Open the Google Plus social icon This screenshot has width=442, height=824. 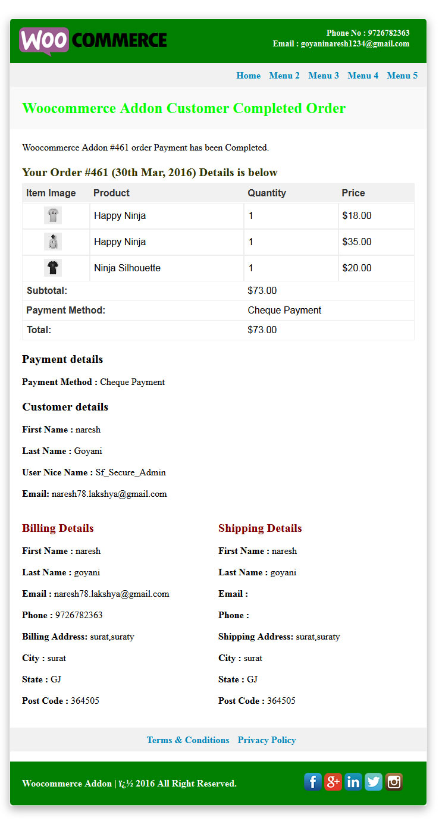(x=333, y=782)
